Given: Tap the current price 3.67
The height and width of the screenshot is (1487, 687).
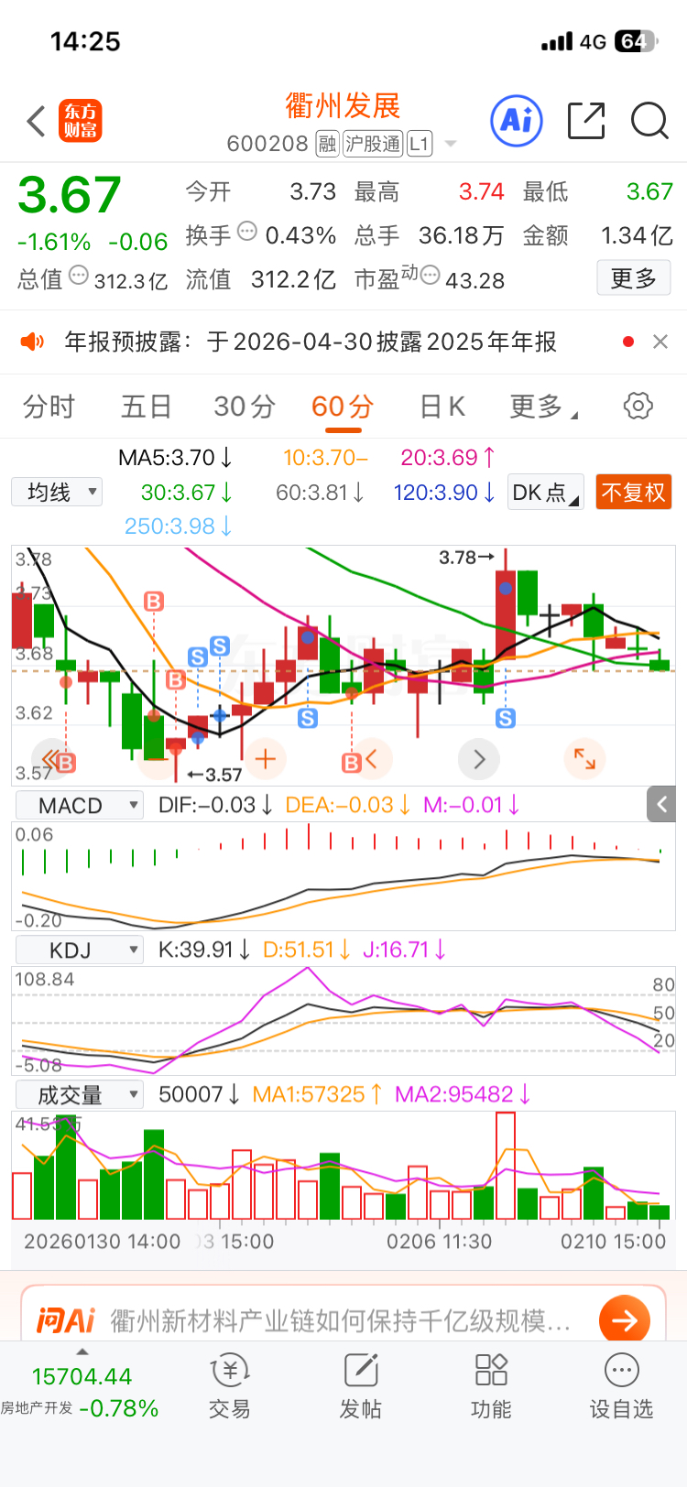Looking at the screenshot, I should coord(70,195).
